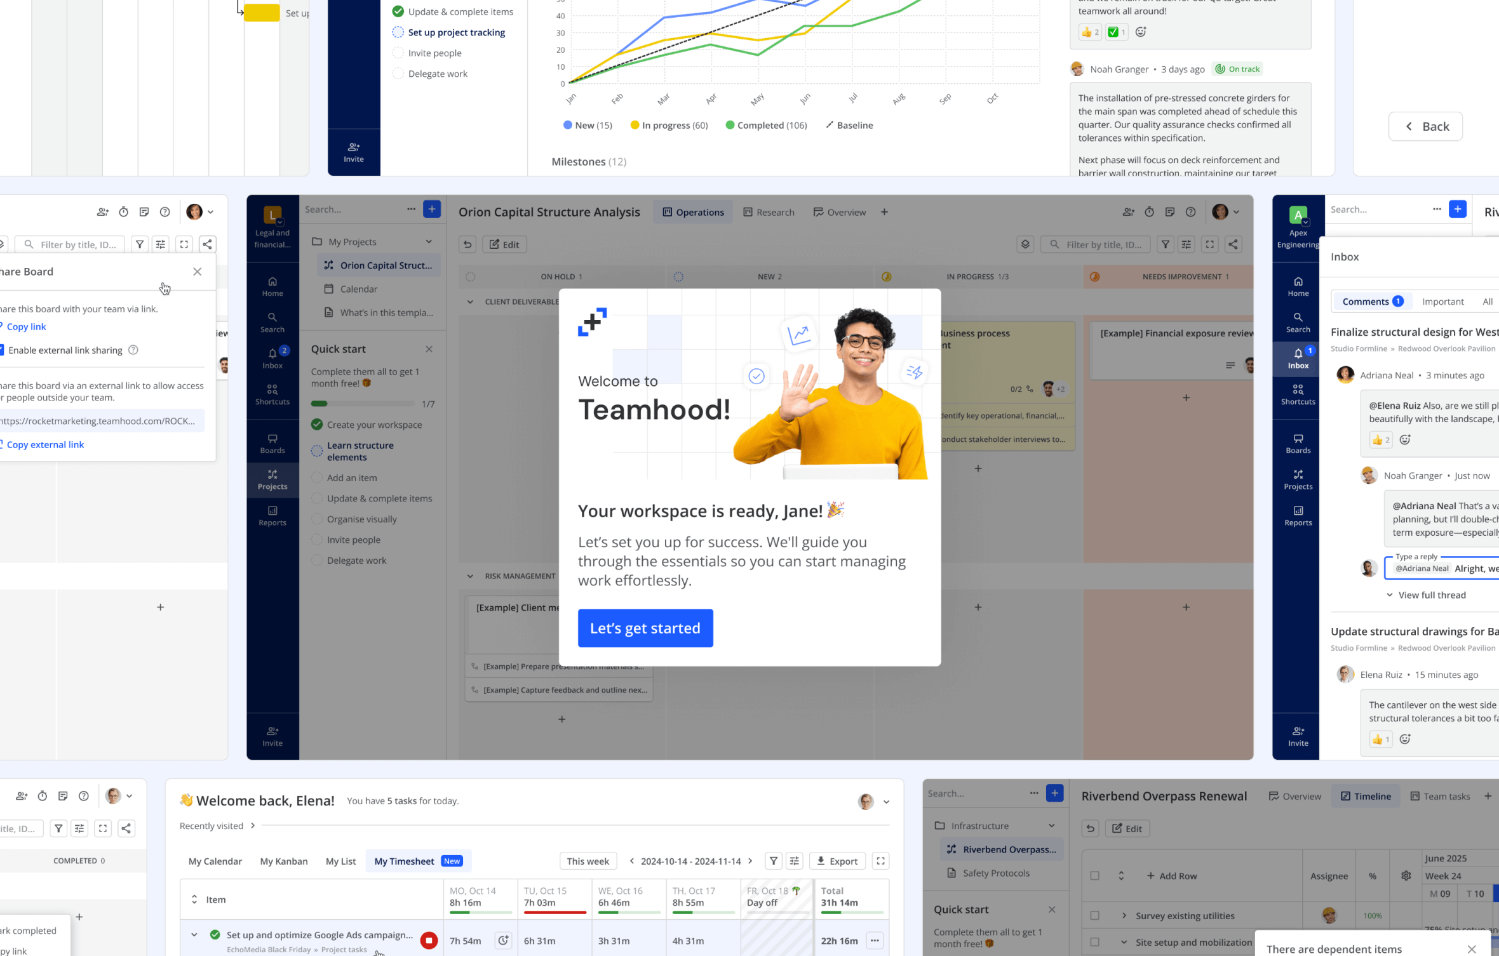Open Shortcuts in Apex Engineering sidebar
This screenshot has height=956, width=1499.
tap(1298, 394)
